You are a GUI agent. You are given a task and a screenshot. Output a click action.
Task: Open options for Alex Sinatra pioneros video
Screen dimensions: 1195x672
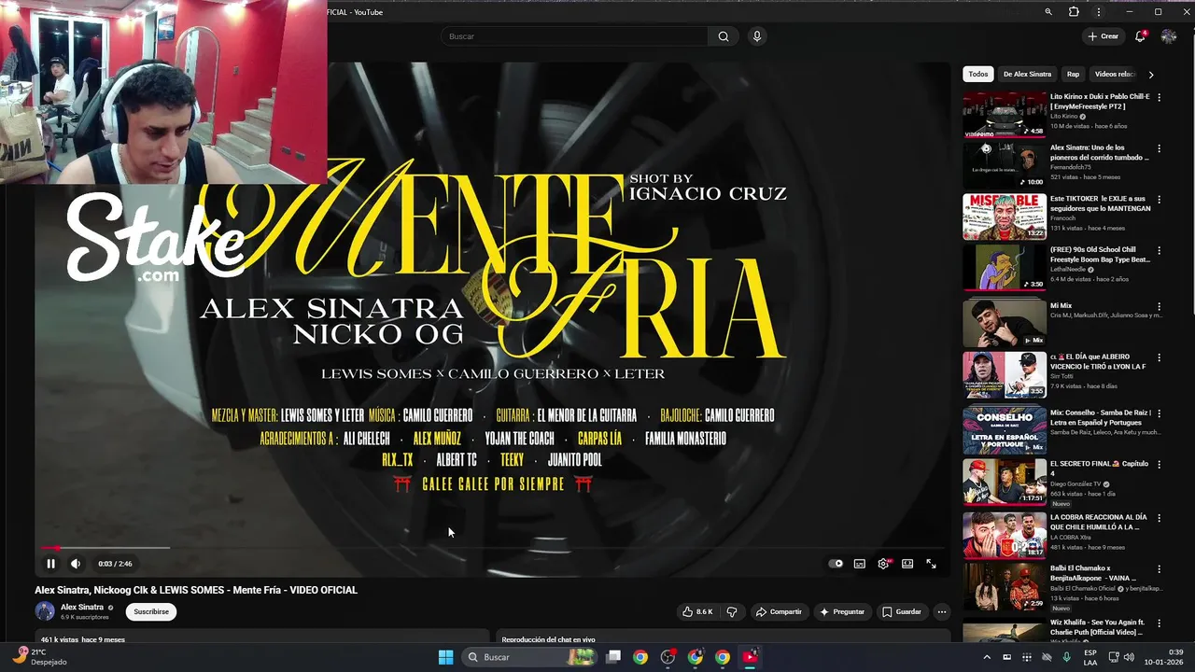pyautogui.click(x=1160, y=148)
